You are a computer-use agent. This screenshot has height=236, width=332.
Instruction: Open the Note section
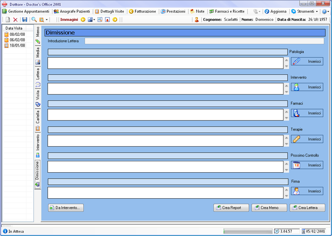(197, 11)
